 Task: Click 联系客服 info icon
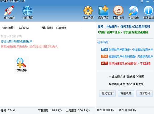click(148, 11)
